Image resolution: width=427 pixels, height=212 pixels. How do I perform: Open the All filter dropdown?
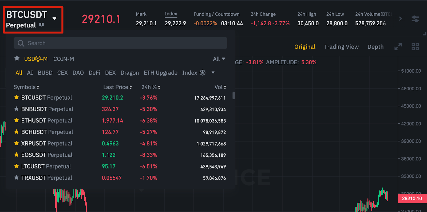point(219,59)
